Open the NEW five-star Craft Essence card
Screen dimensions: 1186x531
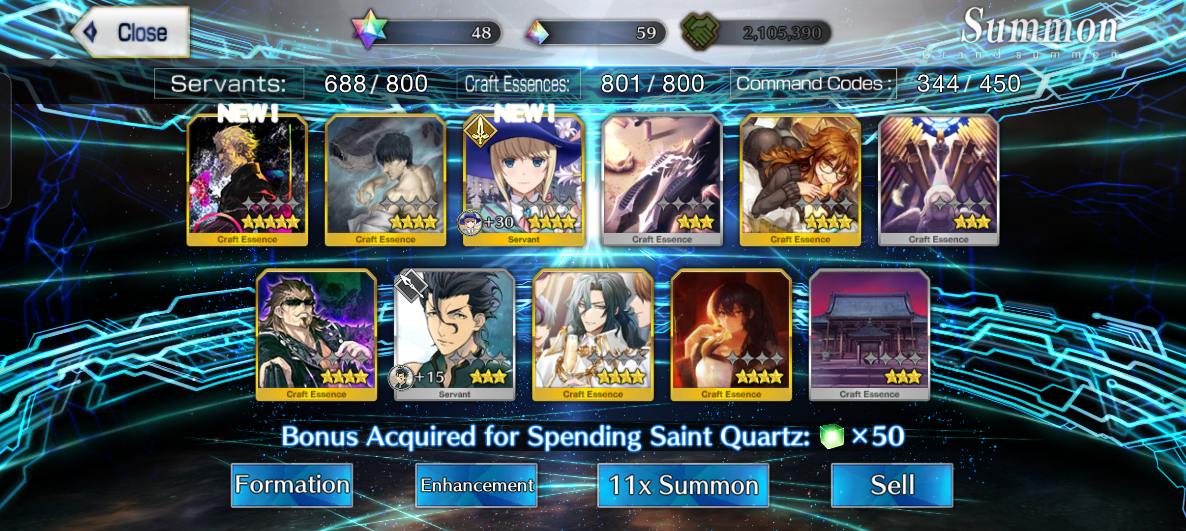point(247,180)
